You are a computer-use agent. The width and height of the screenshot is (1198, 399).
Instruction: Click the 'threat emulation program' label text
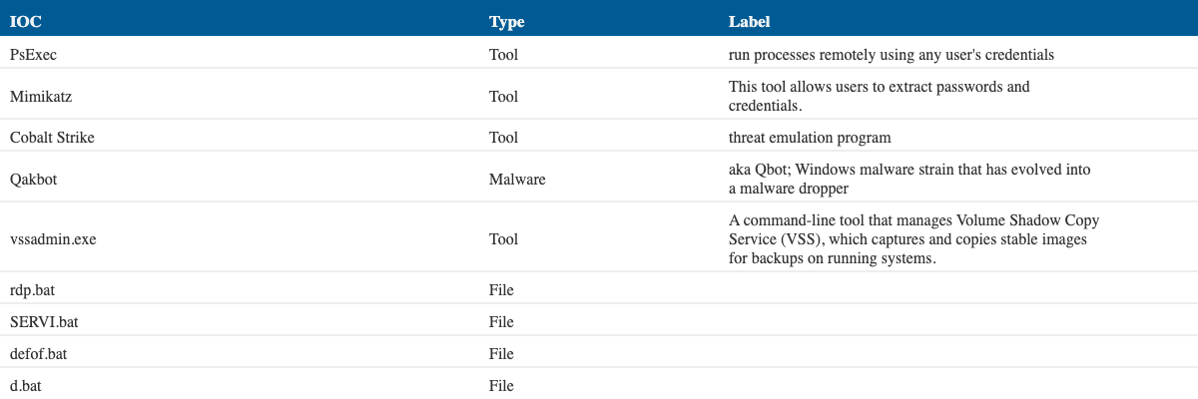[810, 138]
